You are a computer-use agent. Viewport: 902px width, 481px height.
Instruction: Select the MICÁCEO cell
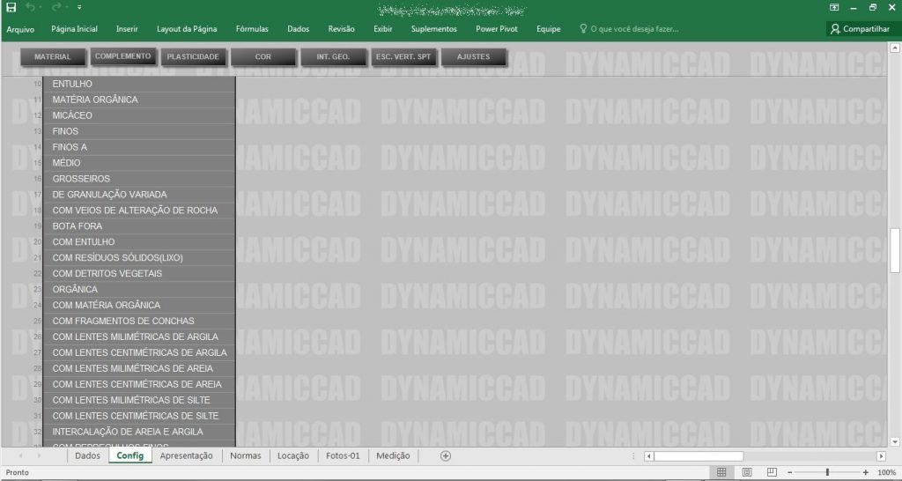point(139,115)
